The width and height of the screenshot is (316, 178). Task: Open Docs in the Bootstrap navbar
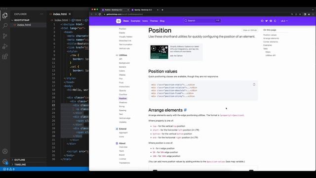coord(126,21)
